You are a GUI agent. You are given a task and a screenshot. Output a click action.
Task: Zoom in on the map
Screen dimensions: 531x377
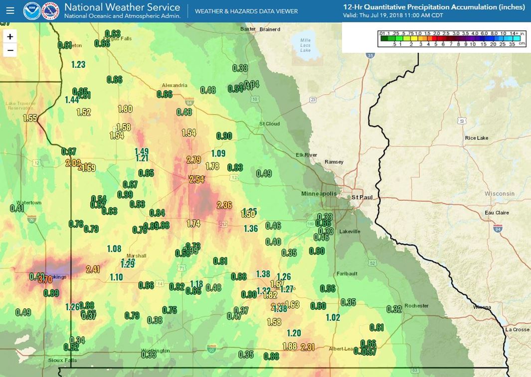pos(10,36)
